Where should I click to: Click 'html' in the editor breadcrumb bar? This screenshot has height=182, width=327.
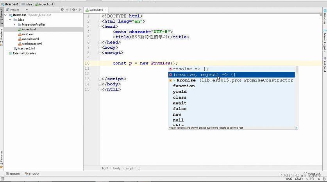coord(105,168)
